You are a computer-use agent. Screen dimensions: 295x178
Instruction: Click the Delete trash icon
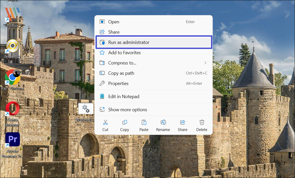pos(202,122)
